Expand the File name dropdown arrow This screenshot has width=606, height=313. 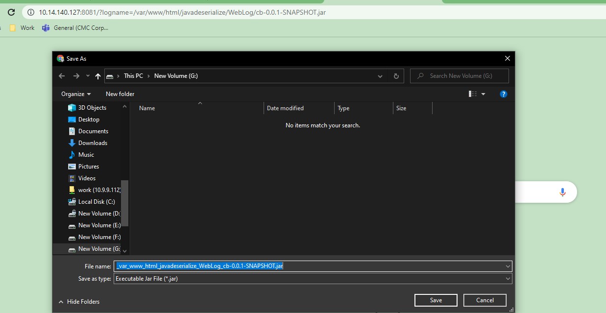click(508, 266)
